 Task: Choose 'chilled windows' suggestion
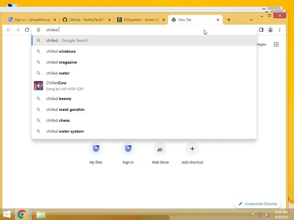click(x=144, y=51)
